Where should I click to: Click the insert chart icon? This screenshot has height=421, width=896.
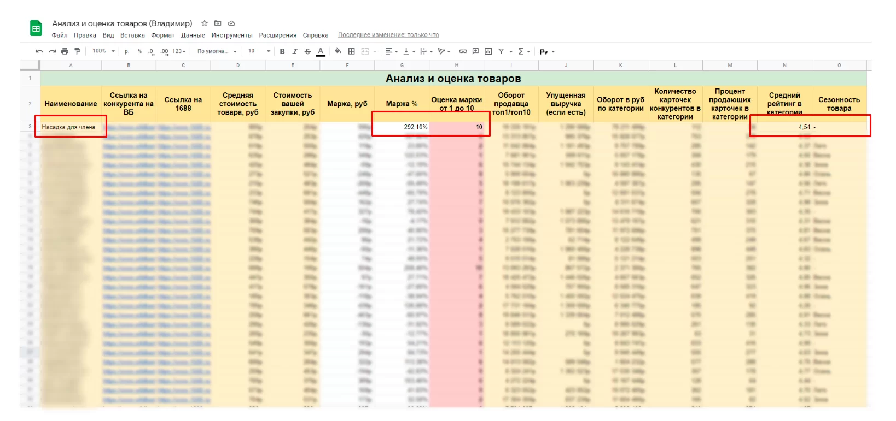[488, 51]
